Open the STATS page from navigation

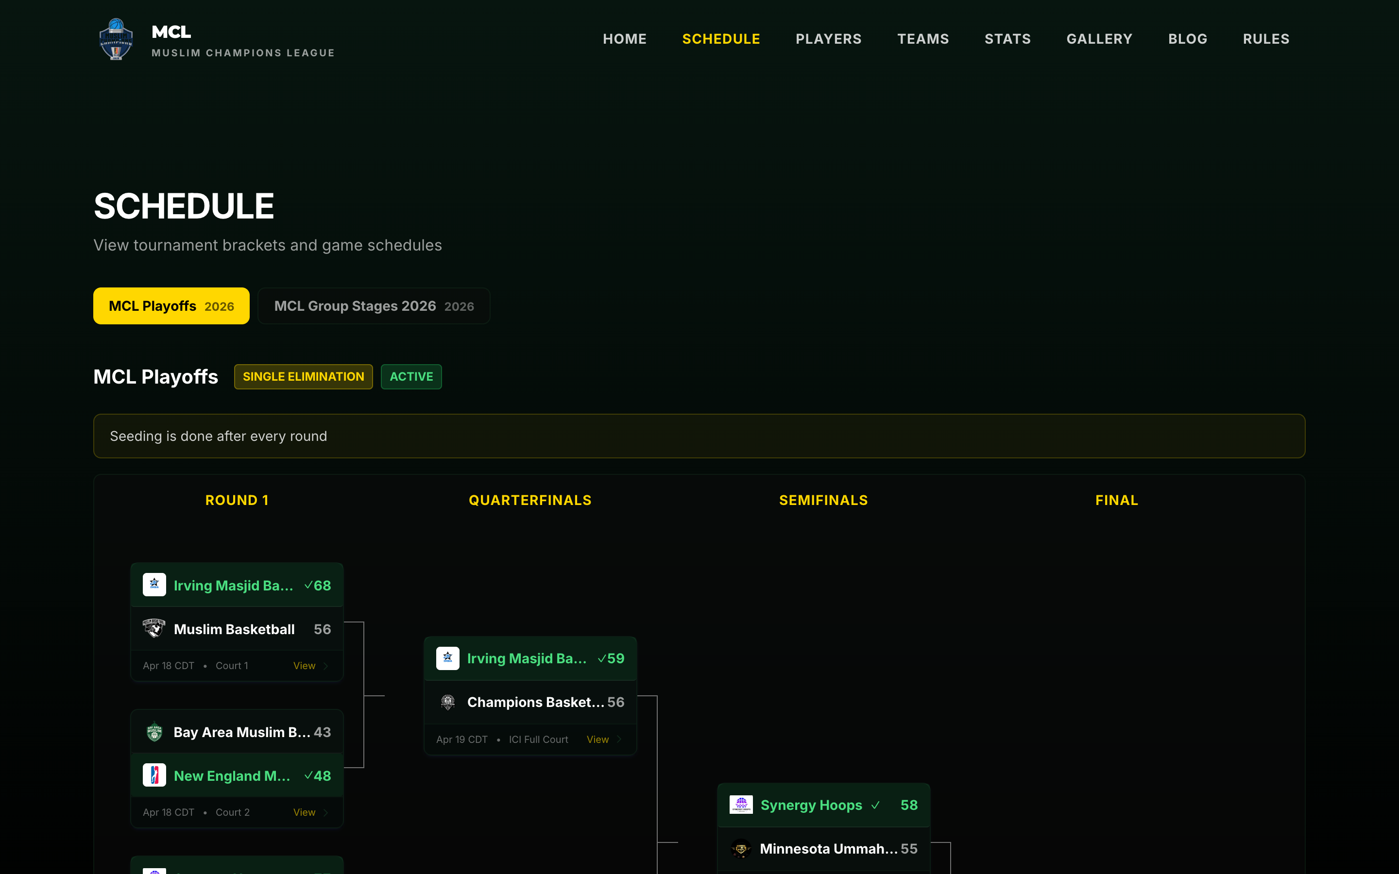1007,39
